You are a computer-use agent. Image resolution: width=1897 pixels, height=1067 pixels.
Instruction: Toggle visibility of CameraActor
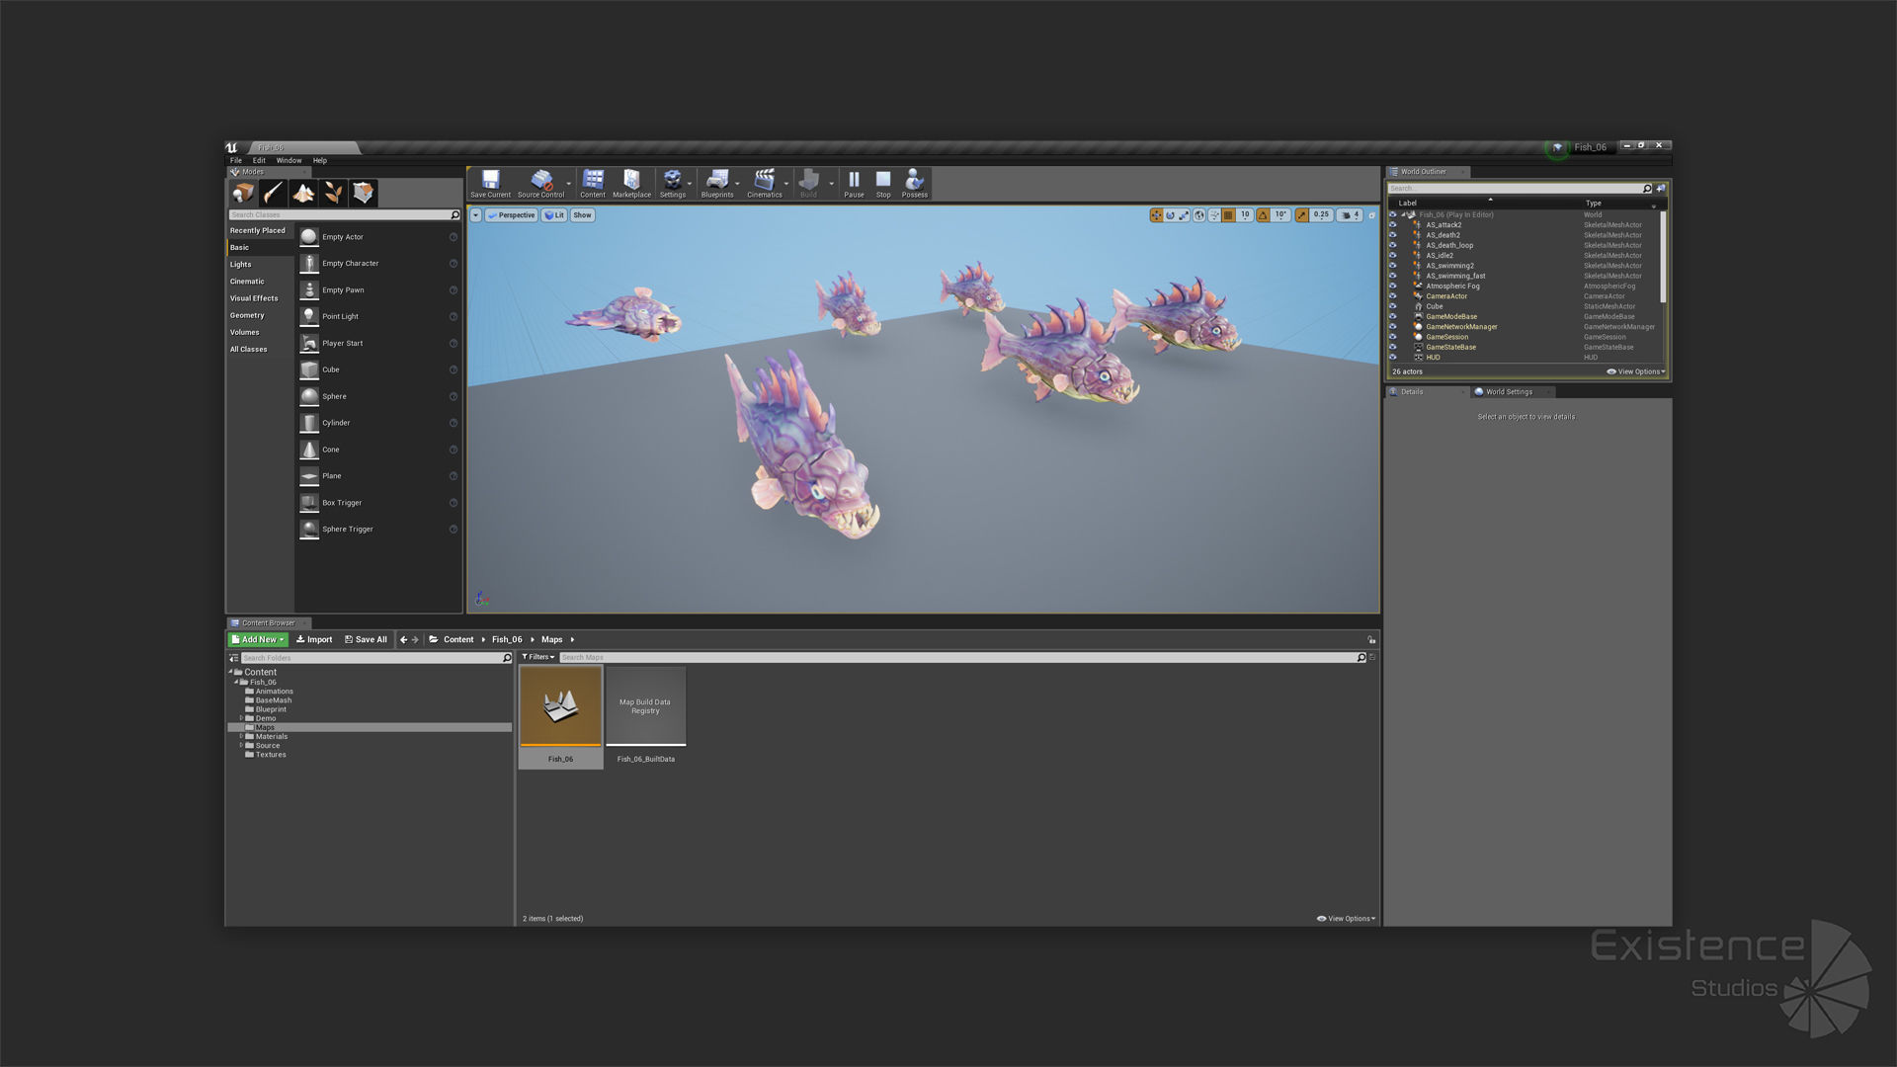point(1393,296)
